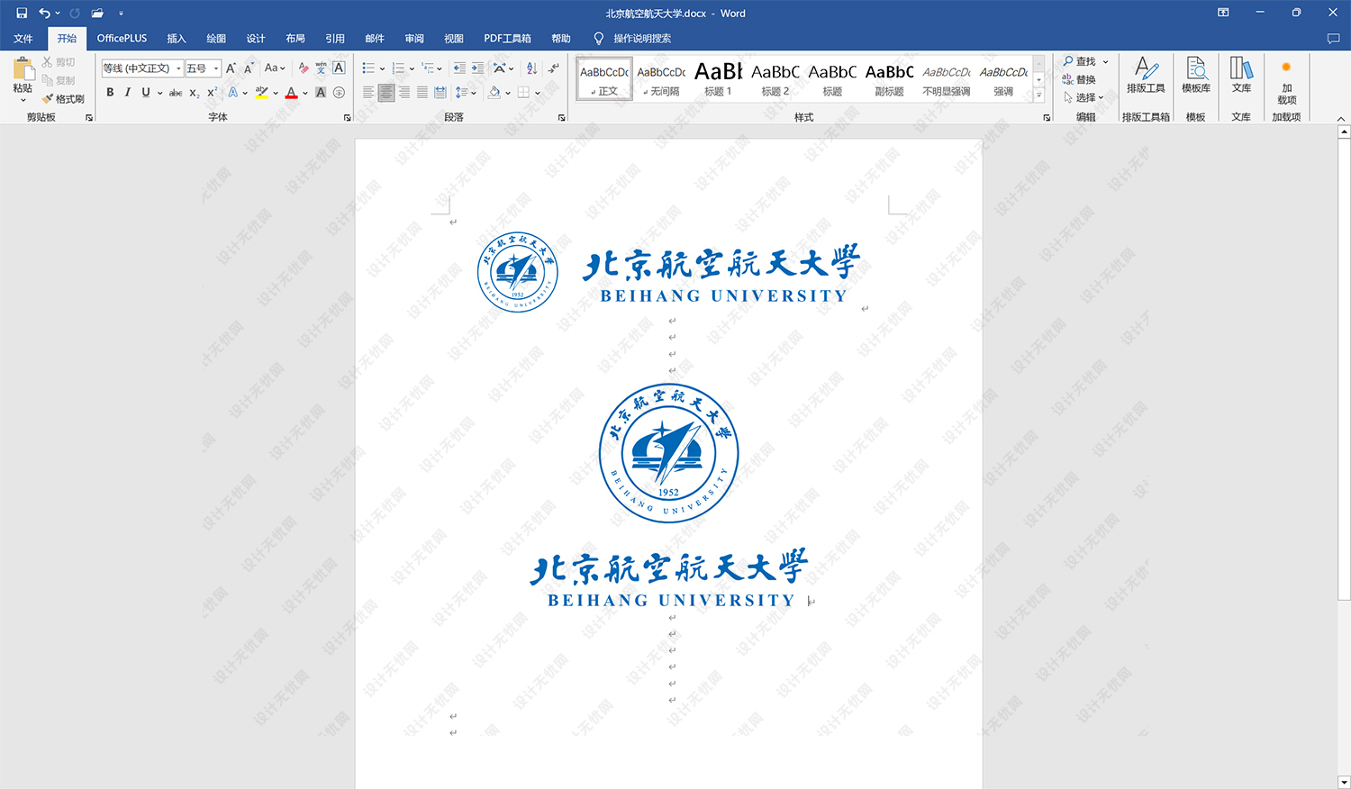Viewport: 1351px width, 789px height.
Task: Click the Cut (剪切) icon
Action: (x=47, y=62)
